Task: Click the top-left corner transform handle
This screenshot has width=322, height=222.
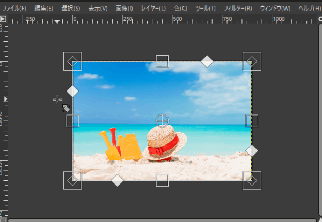Action: [72, 62]
